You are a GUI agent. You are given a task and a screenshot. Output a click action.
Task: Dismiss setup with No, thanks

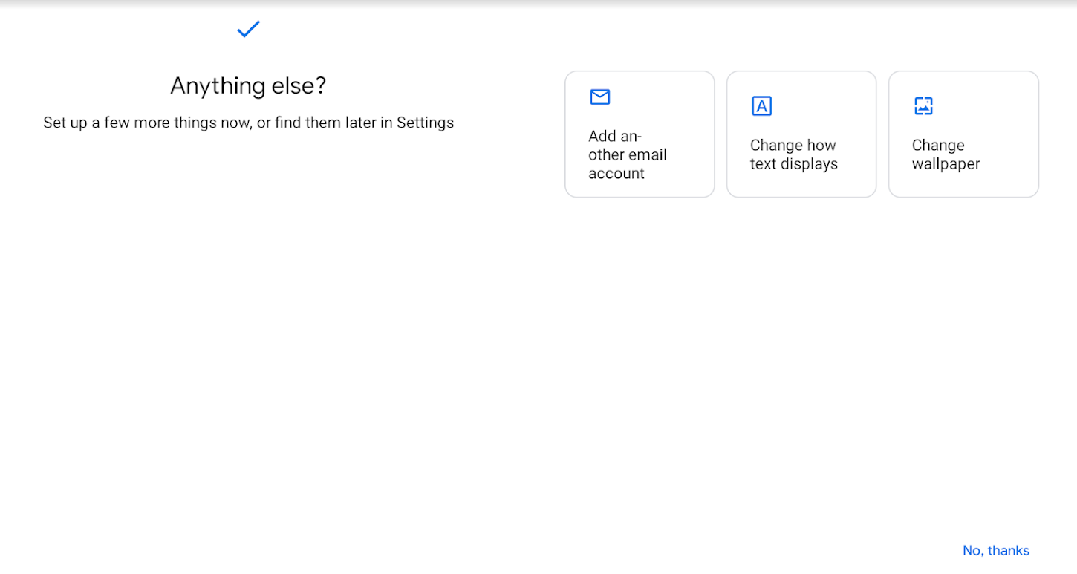[x=995, y=550]
